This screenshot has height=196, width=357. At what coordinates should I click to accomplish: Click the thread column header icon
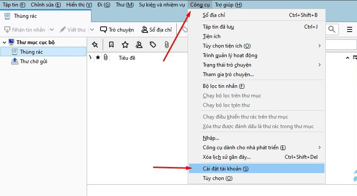91,58
